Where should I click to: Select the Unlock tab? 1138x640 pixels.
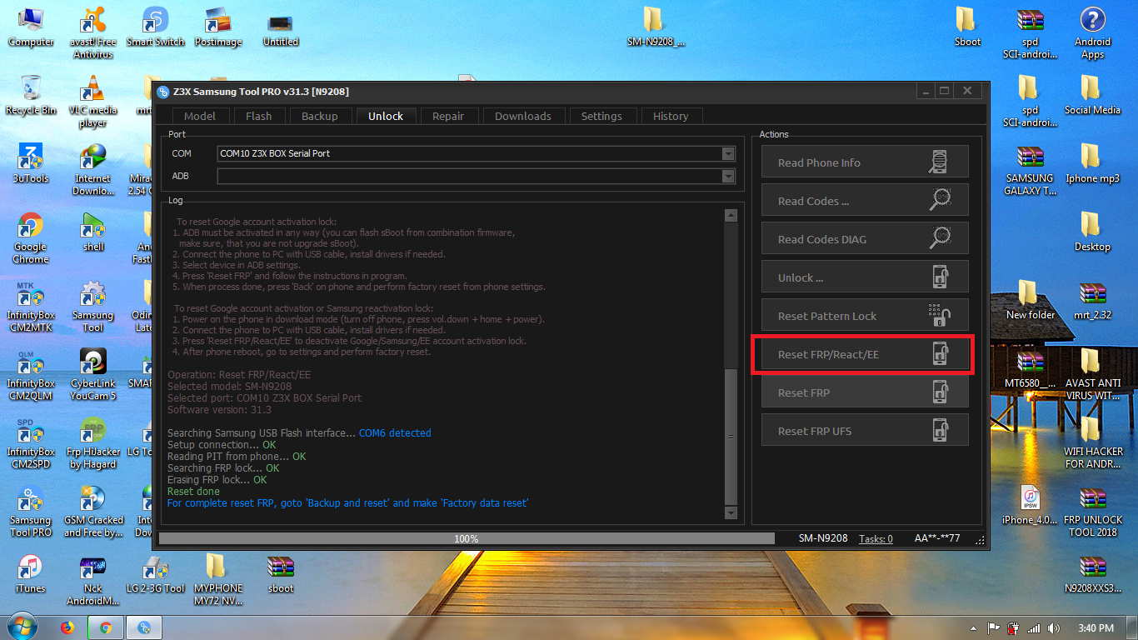pyautogui.click(x=386, y=116)
